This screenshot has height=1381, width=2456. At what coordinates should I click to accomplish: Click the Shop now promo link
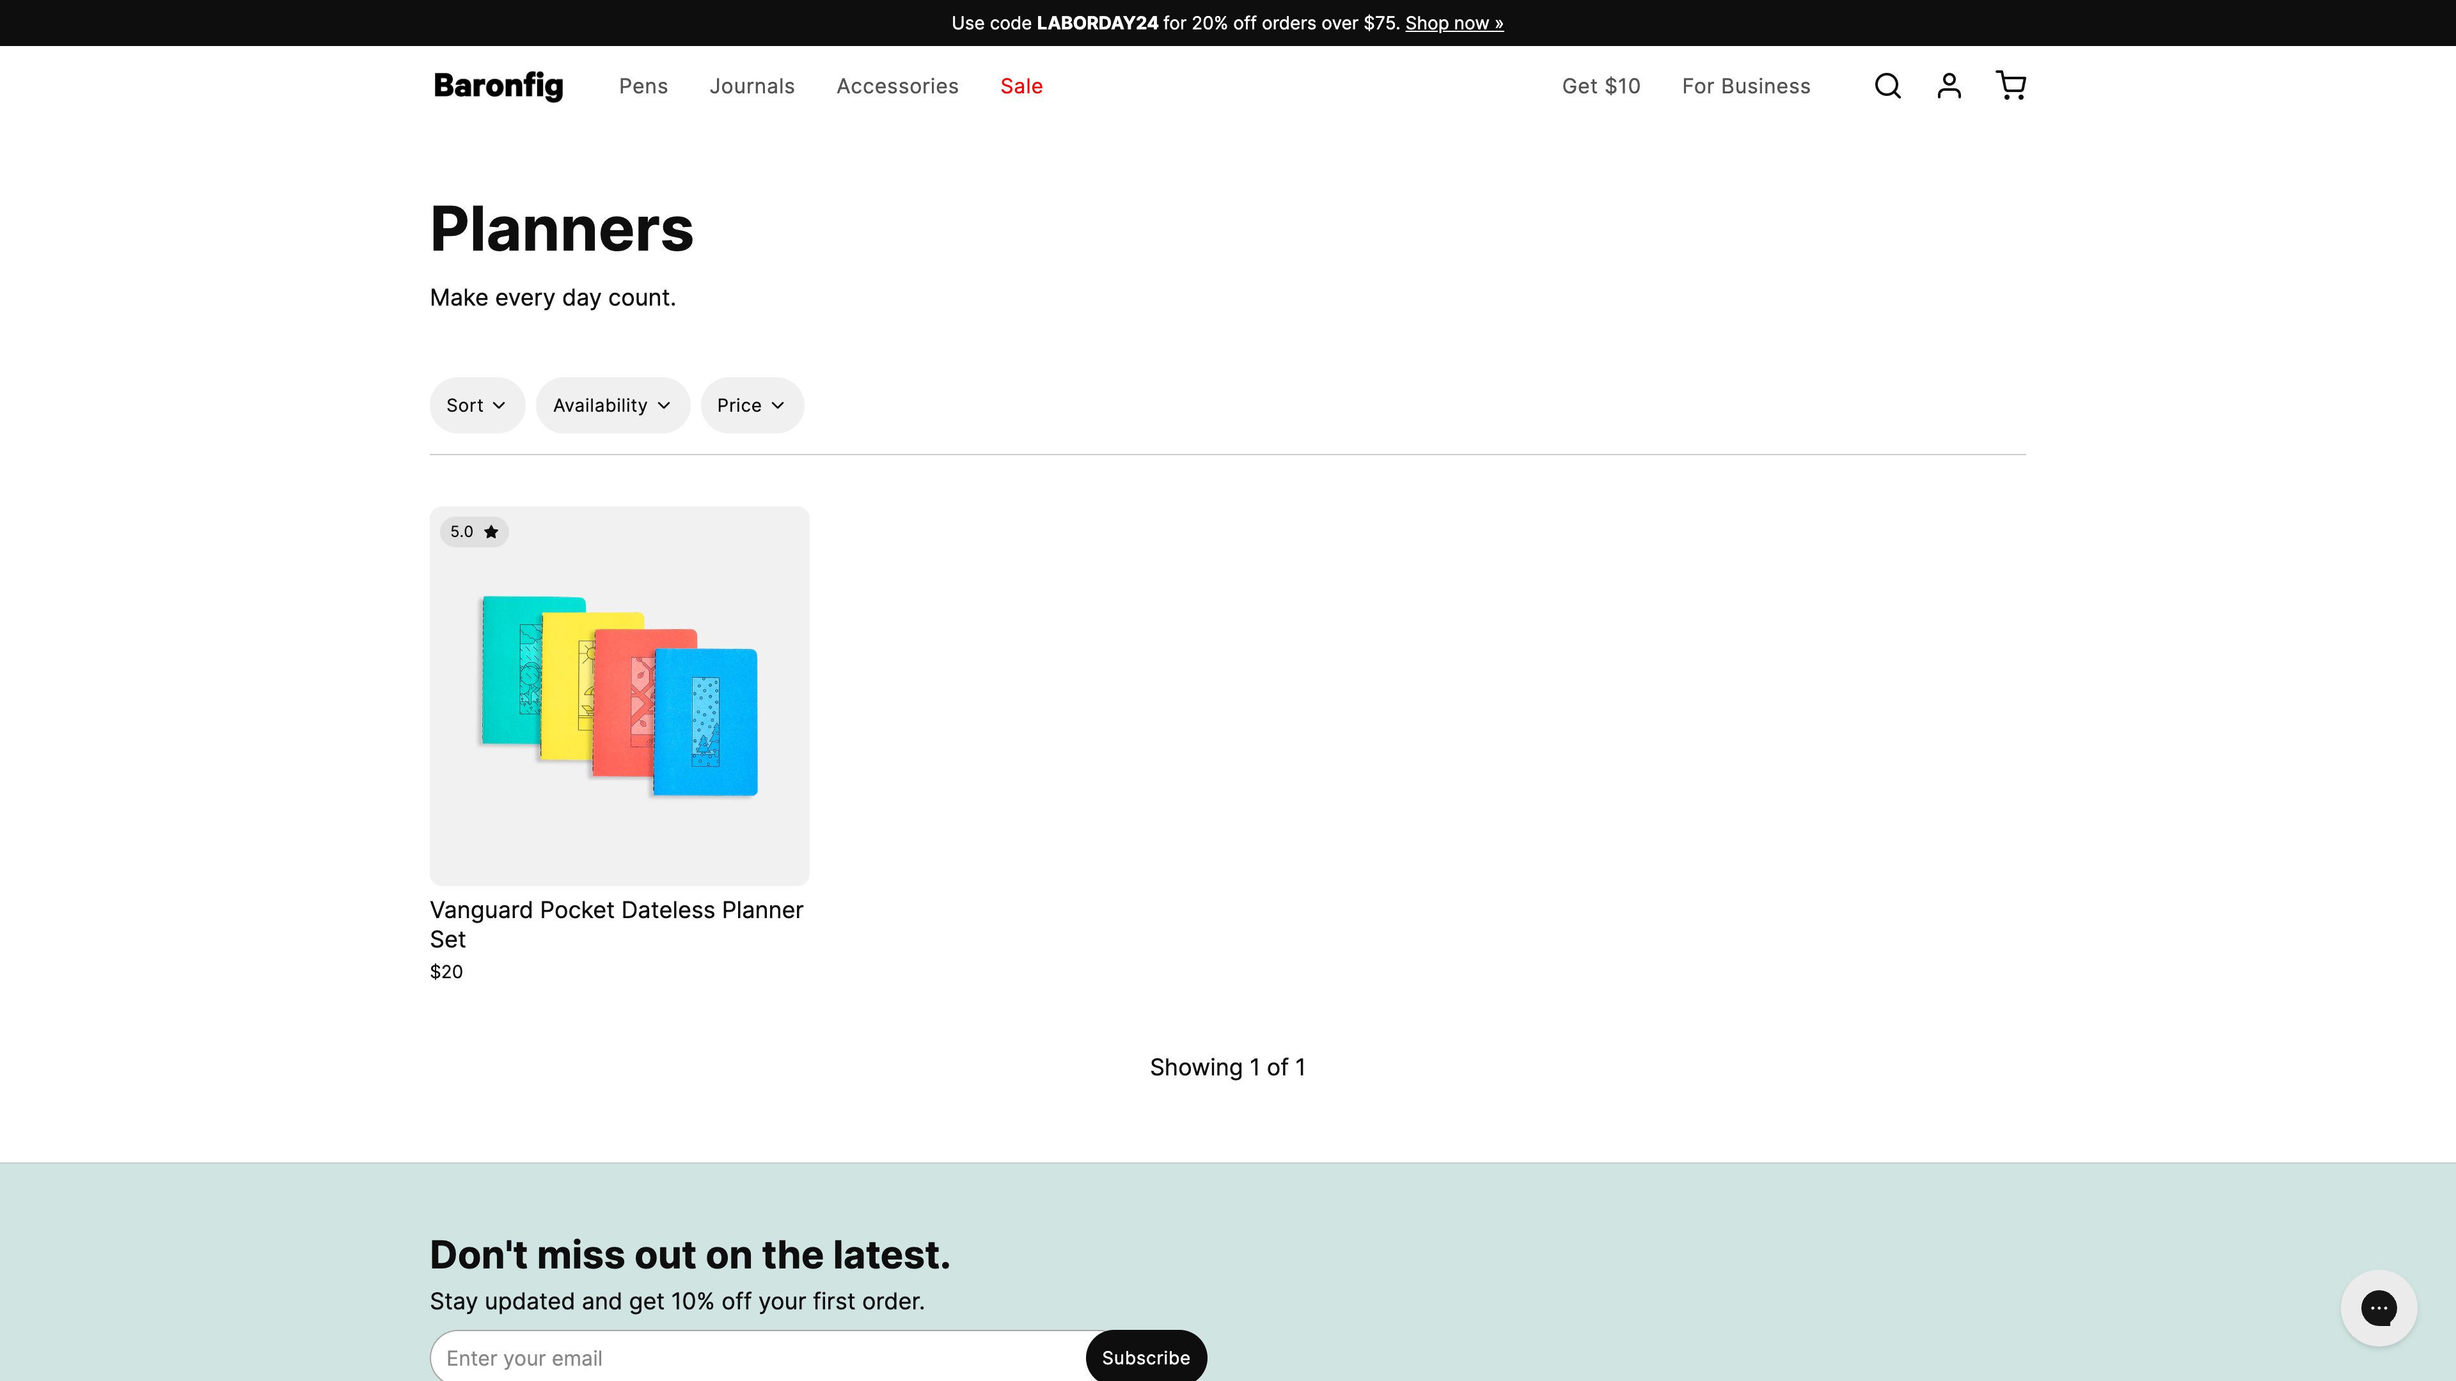[1454, 22]
